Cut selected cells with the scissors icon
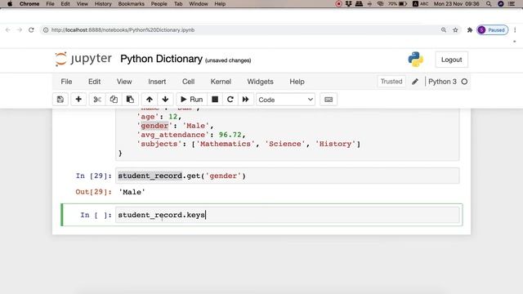Viewport: 523px width, 294px height. pos(97,100)
